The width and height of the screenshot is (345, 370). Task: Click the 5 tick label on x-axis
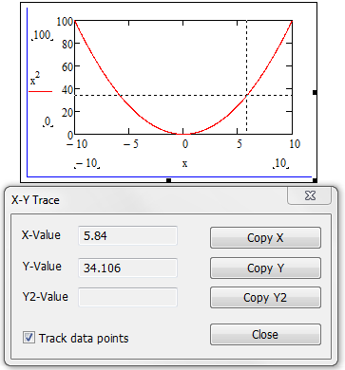[x=240, y=144]
